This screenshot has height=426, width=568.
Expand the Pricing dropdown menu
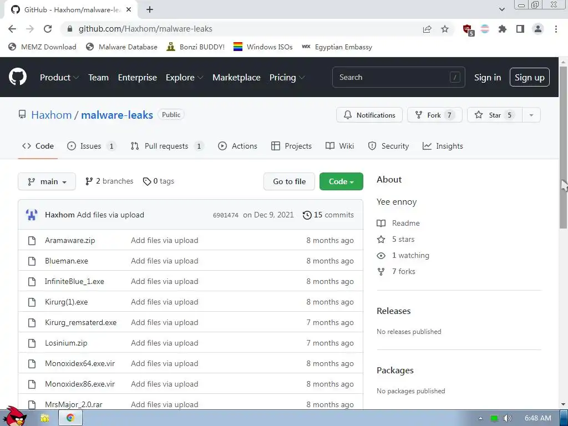(x=287, y=78)
